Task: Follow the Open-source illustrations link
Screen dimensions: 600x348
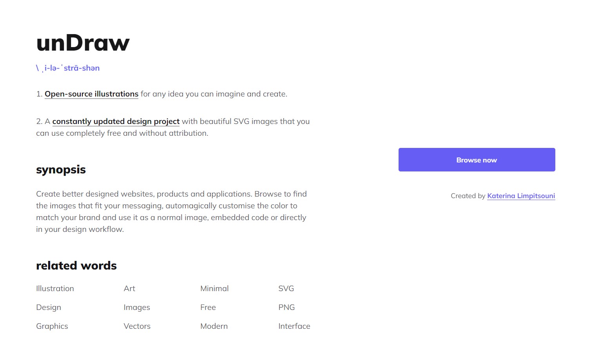Action: (x=91, y=94)
